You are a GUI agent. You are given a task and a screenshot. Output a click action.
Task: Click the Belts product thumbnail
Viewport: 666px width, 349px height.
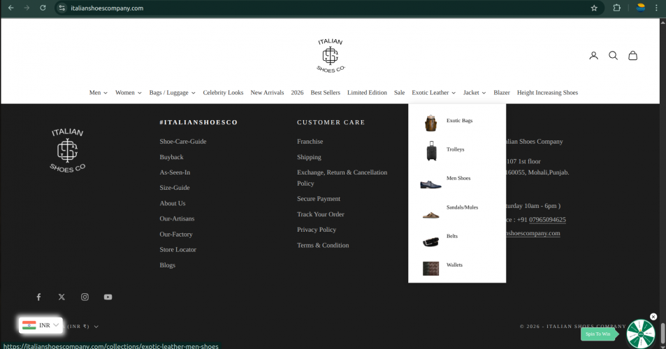pos(430,242)
